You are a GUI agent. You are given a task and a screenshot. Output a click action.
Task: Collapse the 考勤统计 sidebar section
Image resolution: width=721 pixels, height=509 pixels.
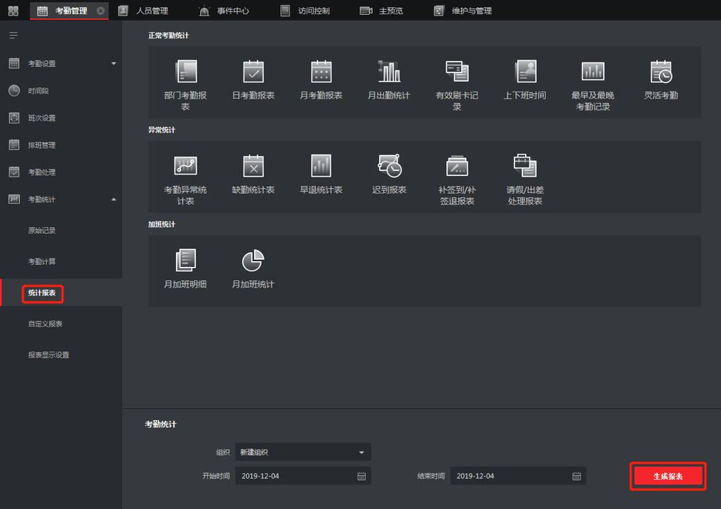point(114,199)
